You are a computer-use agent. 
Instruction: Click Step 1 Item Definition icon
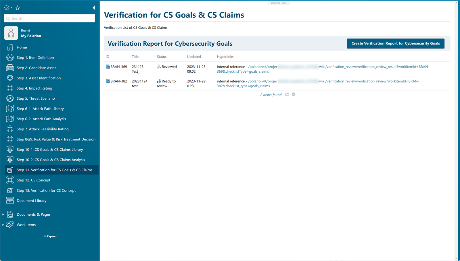coord(10,57)
